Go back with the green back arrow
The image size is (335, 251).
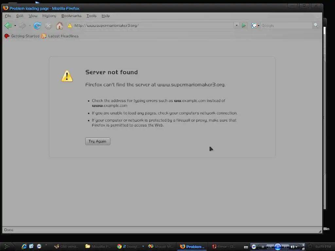pyautogui.click(x=8, y=25)
